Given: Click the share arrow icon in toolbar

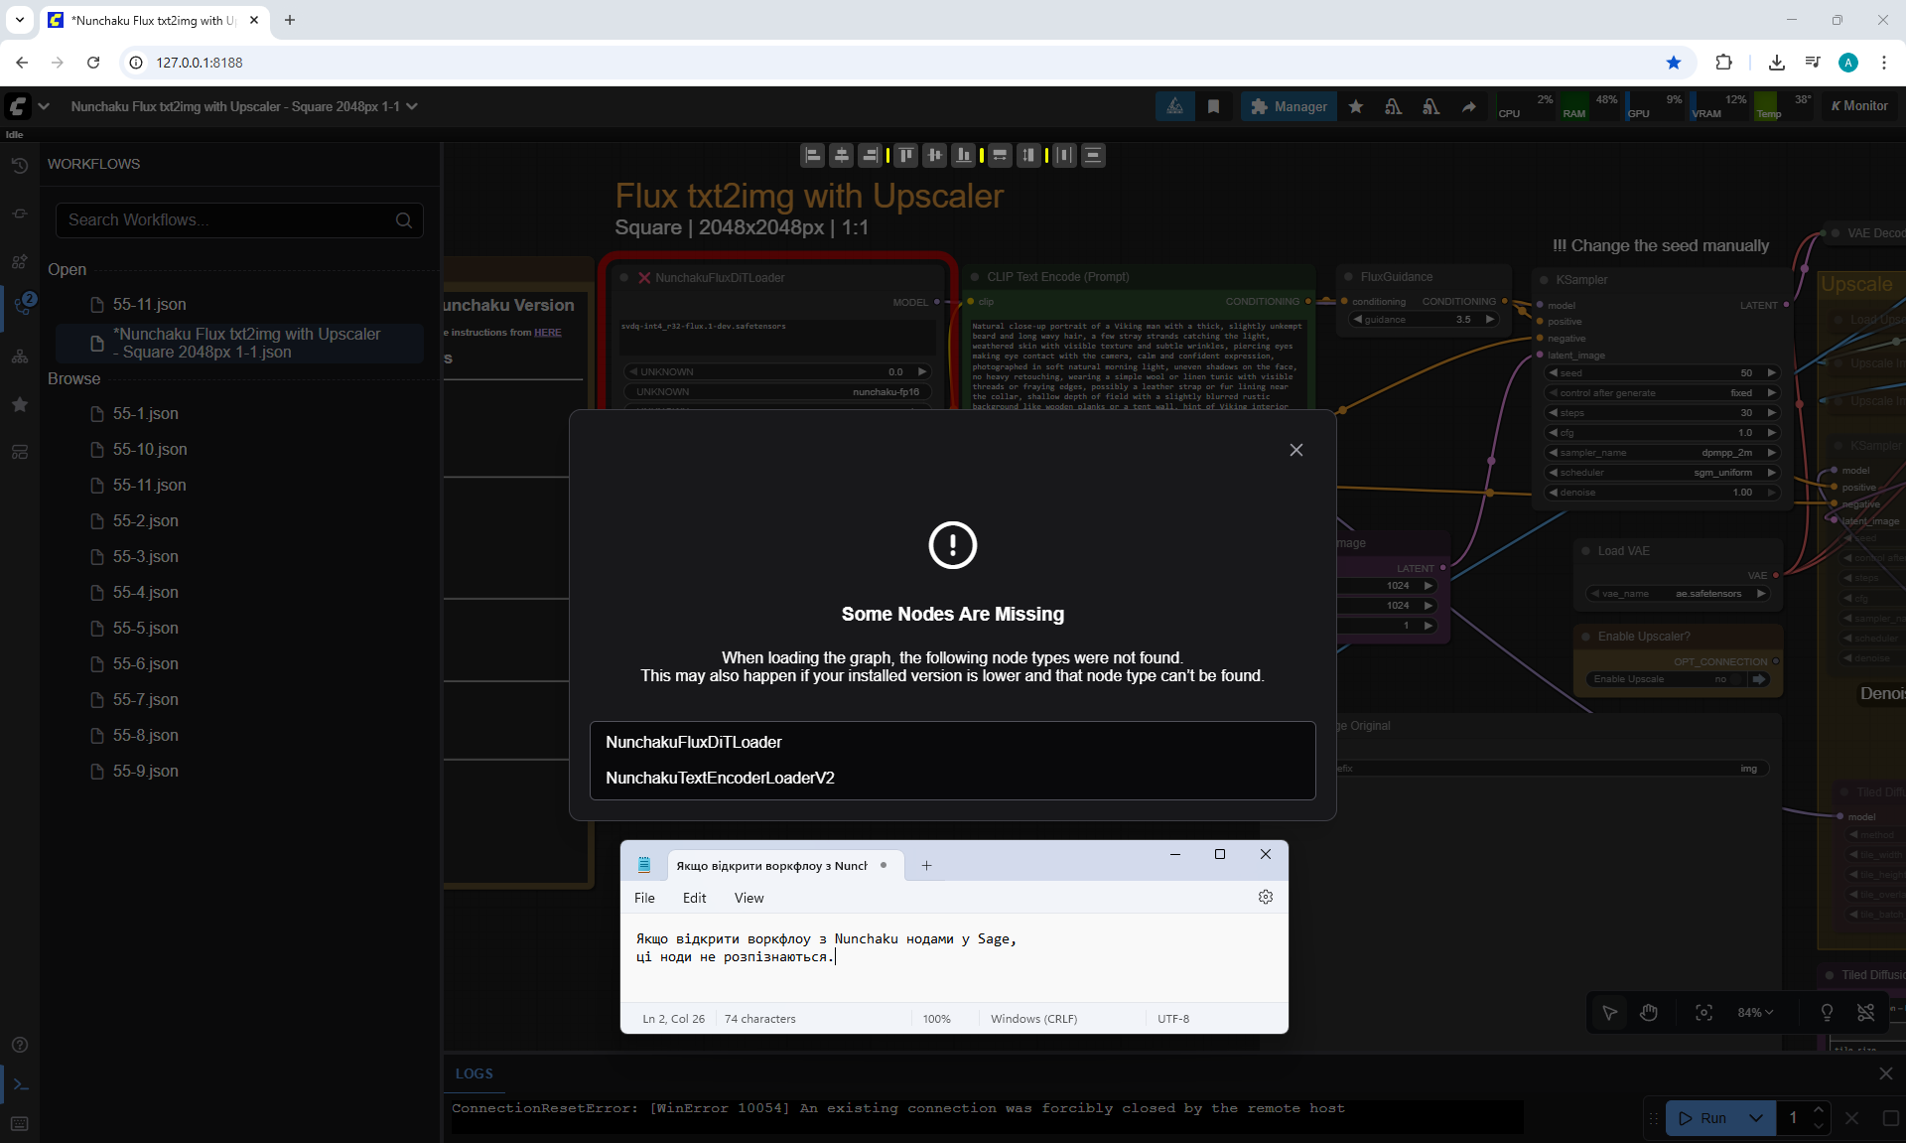Looking at the screenshot, I should pos(1468,106).
